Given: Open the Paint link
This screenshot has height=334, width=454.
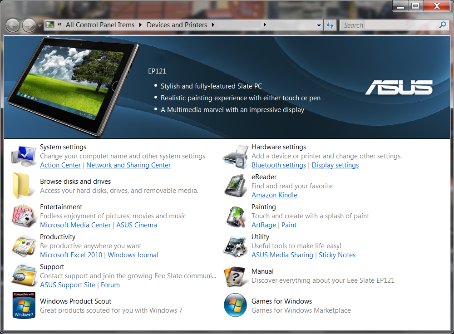Looking at the screenshot, I should [x=289, y=225].
